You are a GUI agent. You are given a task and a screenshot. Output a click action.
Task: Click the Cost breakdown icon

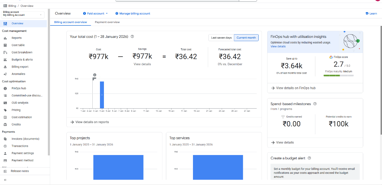(5, 52)
